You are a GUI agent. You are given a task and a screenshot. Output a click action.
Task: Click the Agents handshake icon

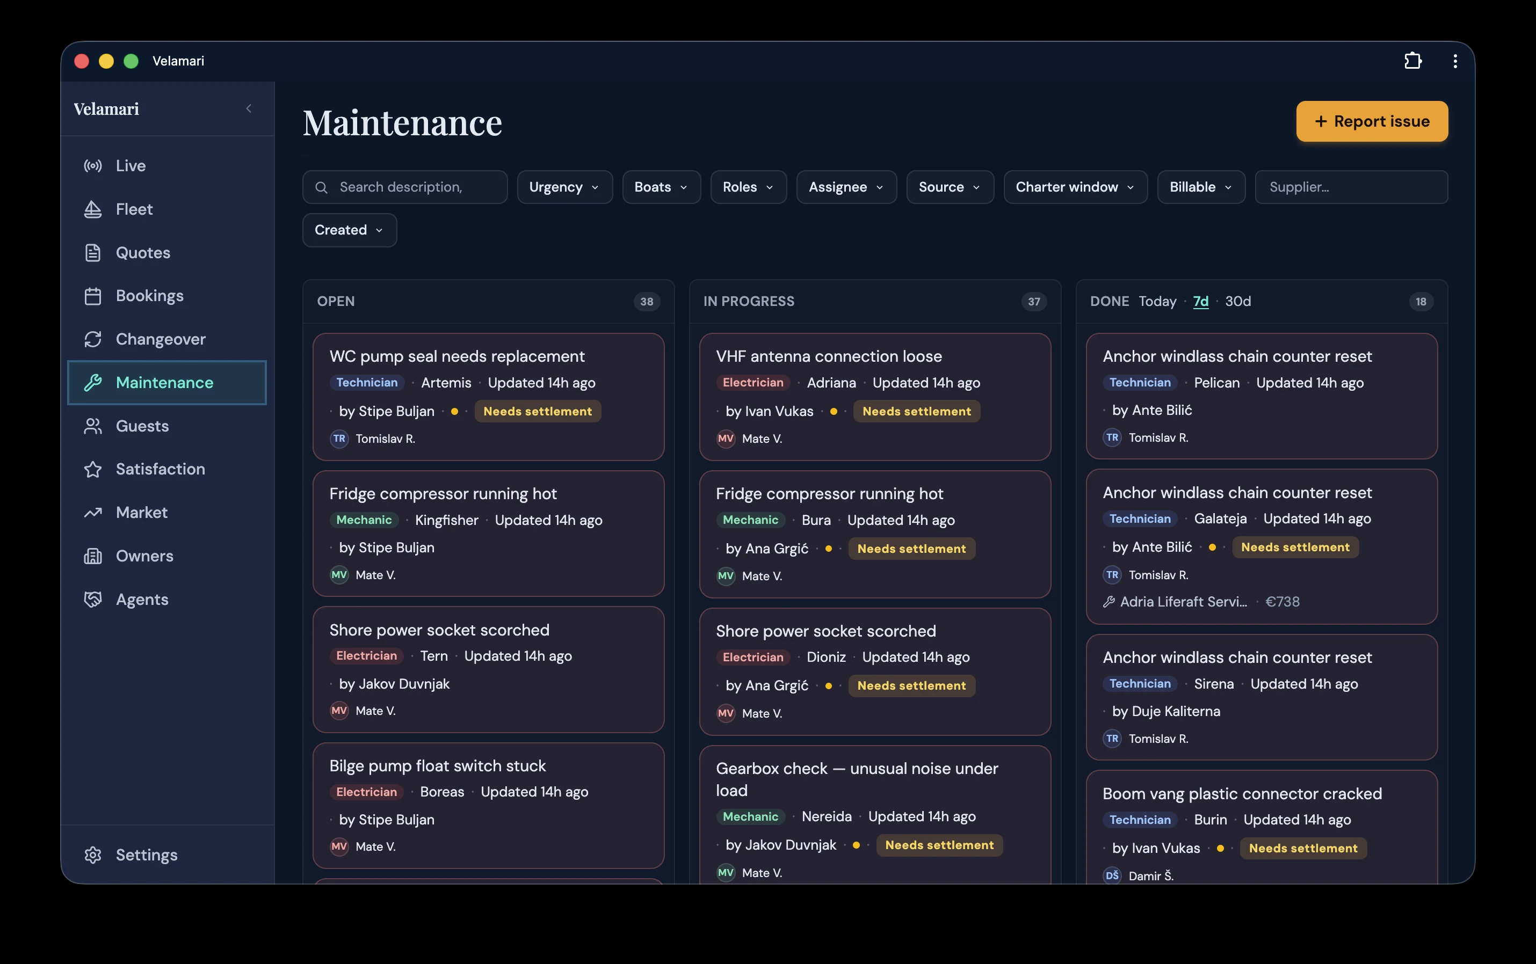(93, 600)
